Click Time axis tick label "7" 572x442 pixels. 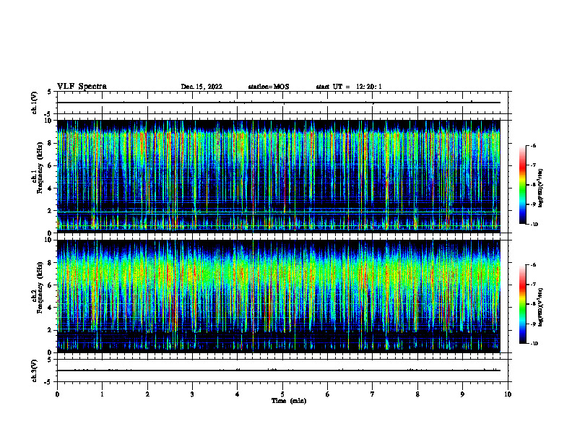pyautogui.click(x=373, y=394)
